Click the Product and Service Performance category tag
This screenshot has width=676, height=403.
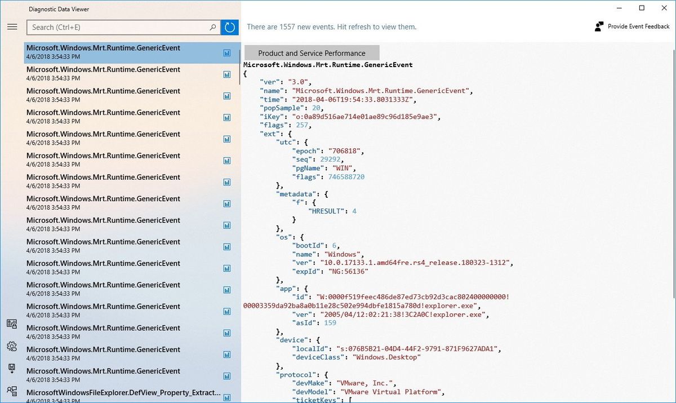point(312,52)
